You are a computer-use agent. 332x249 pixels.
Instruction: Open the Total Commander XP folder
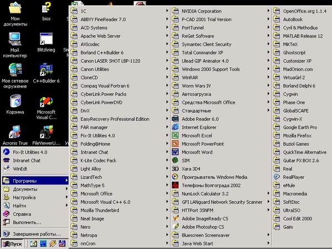pyautogui.click(x=221, y=53)
